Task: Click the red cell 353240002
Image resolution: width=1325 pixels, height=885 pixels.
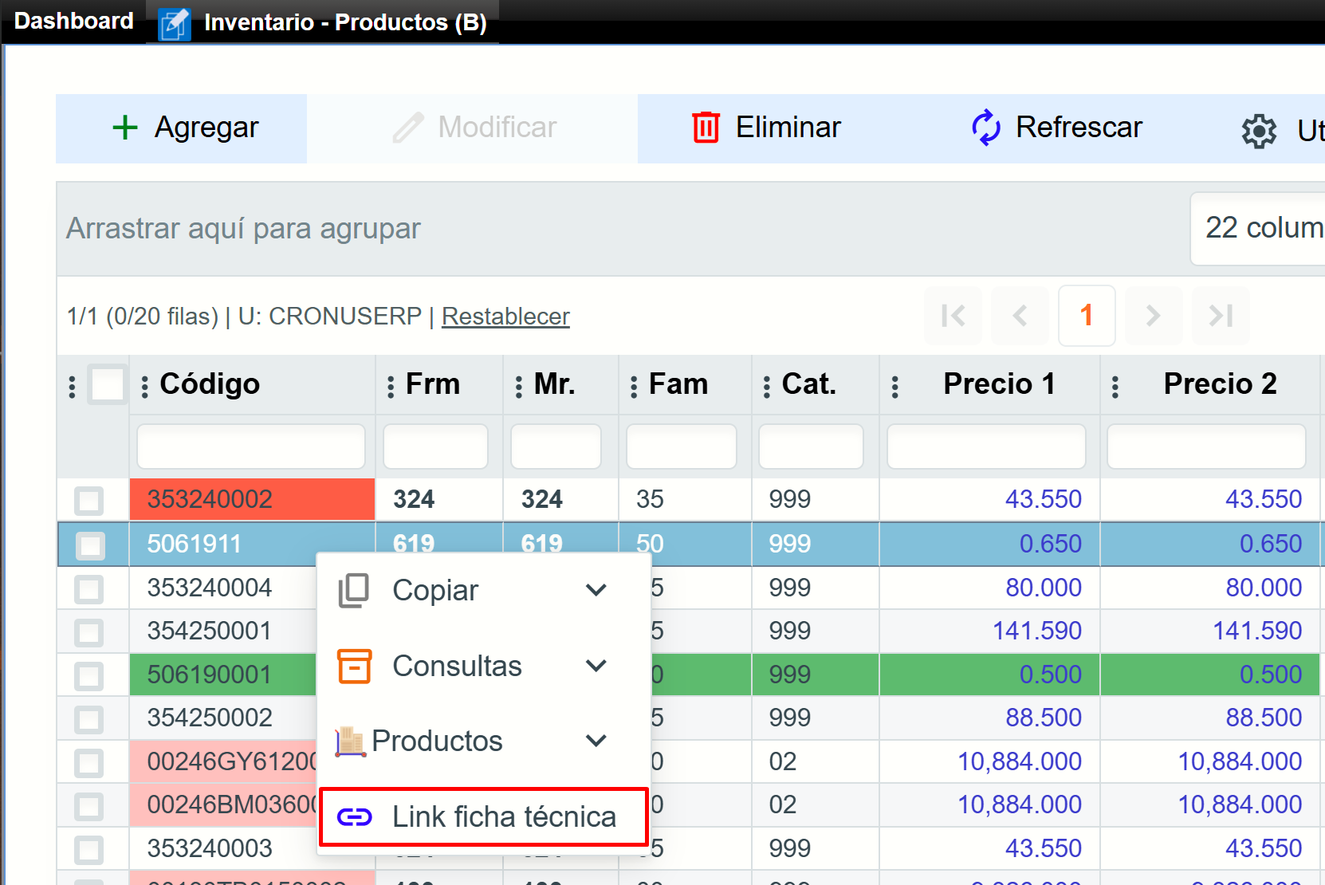Action: (x=252, y=500)
